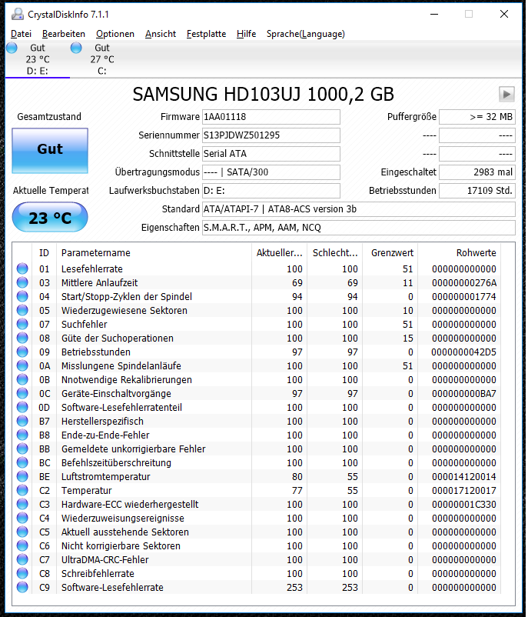The height and width of the screenshot is (617, 528).
Task: Click the Grenzwert column header
Action: (x=390, y=252)
